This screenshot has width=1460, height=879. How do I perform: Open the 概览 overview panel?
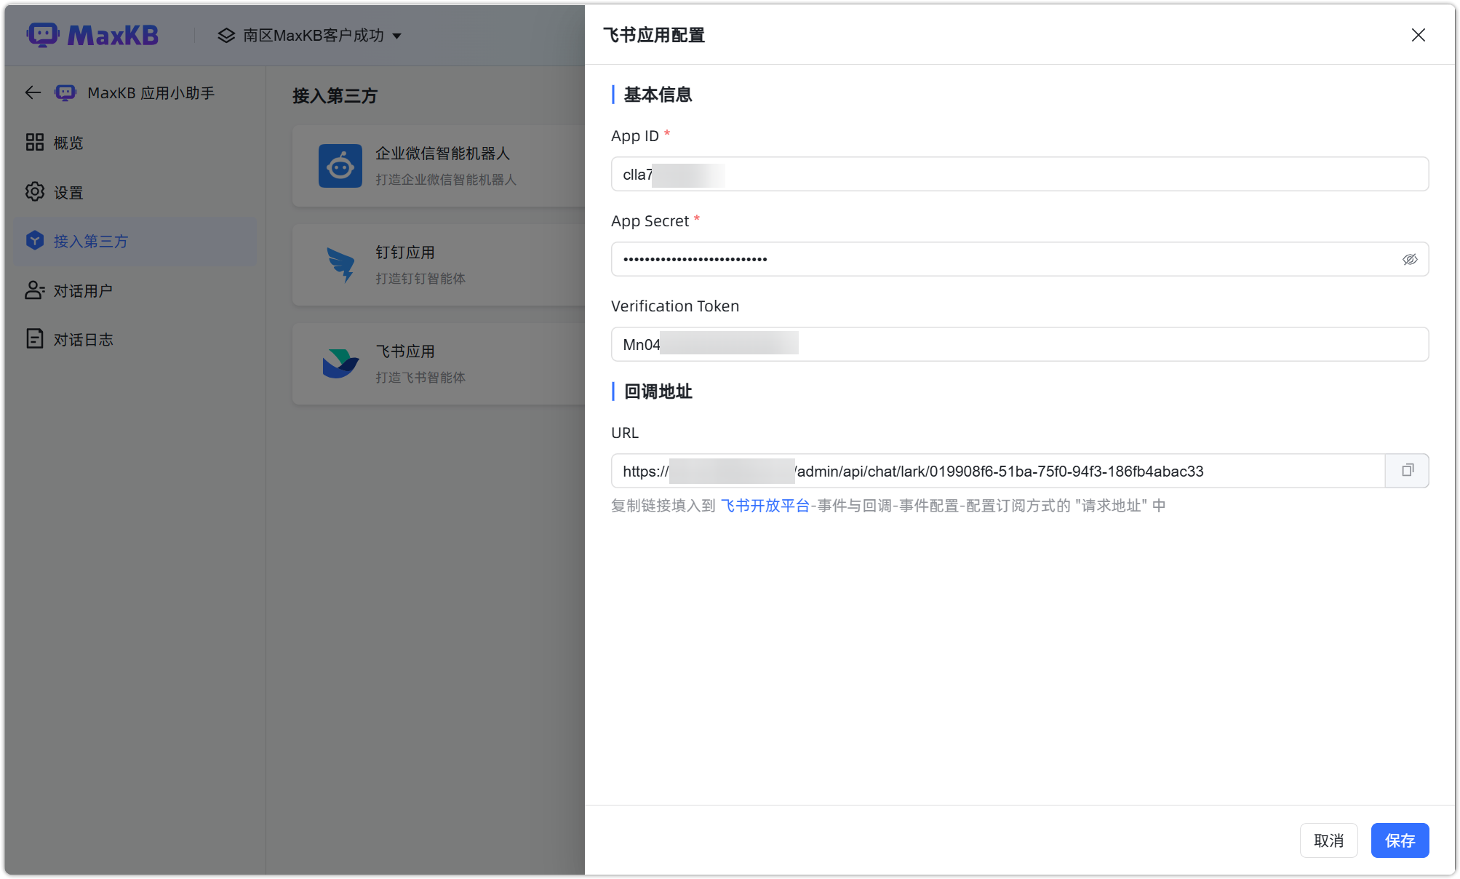[67, 143]
